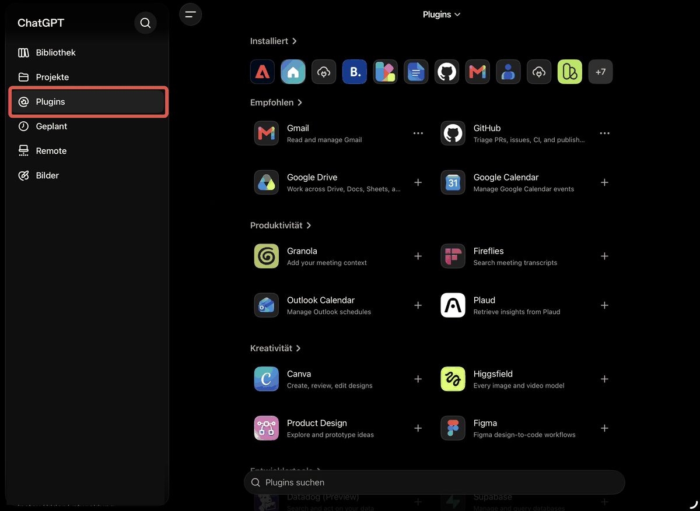Open the Outlook Calendar plugin icon
The image size is (700, 511).
[x=267, y=305]
